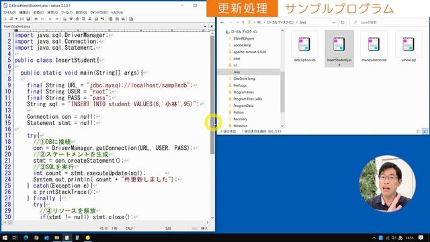Click the Refresh button in Explorer

(x=343, y=22)
